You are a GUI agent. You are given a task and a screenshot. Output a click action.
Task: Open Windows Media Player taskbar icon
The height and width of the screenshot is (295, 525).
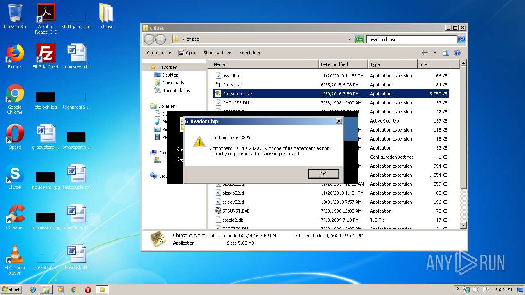click(x=60, y=290)
